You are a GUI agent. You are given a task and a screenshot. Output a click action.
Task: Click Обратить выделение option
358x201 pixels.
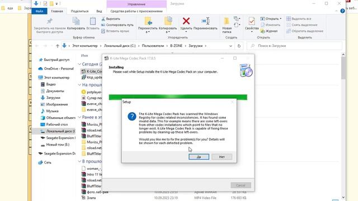click(x=305, y=31)
